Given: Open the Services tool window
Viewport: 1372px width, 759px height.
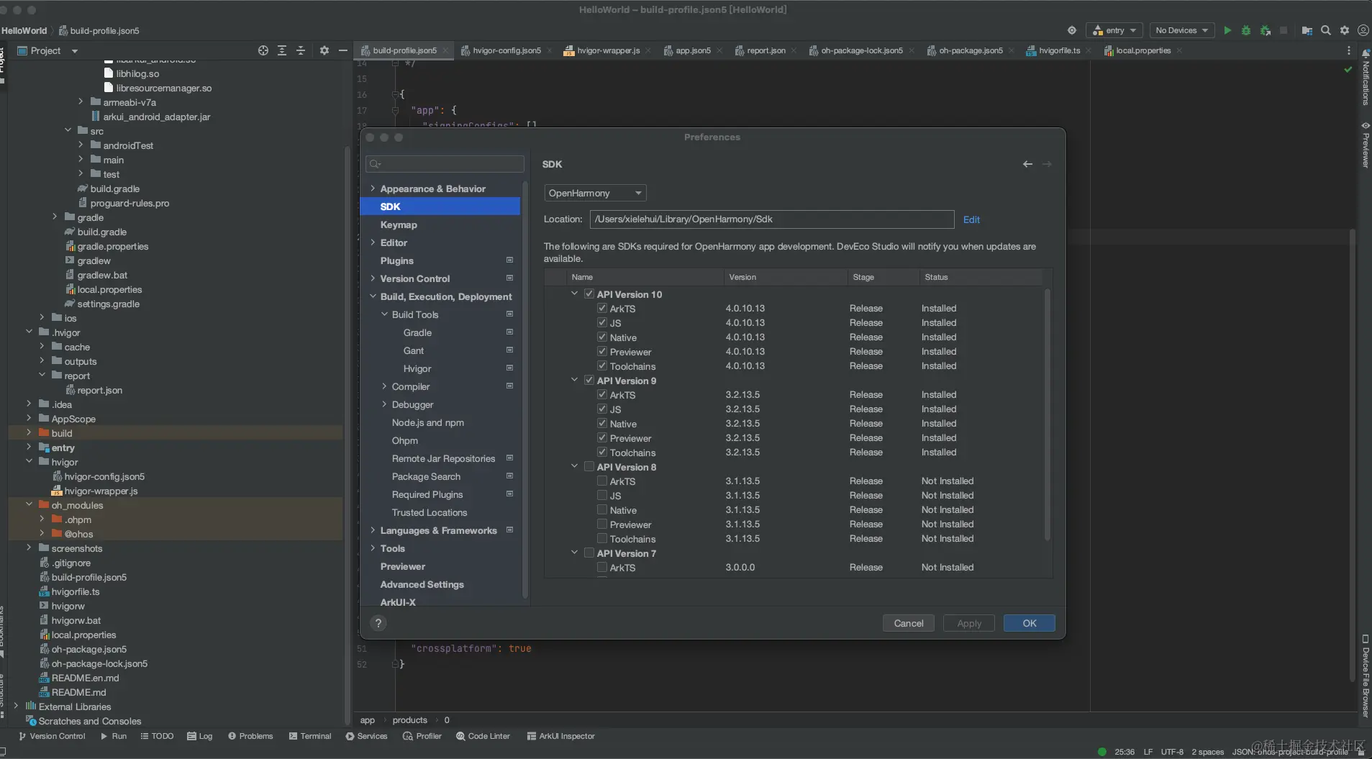Looking at the screenshot, I should point(366,736).
